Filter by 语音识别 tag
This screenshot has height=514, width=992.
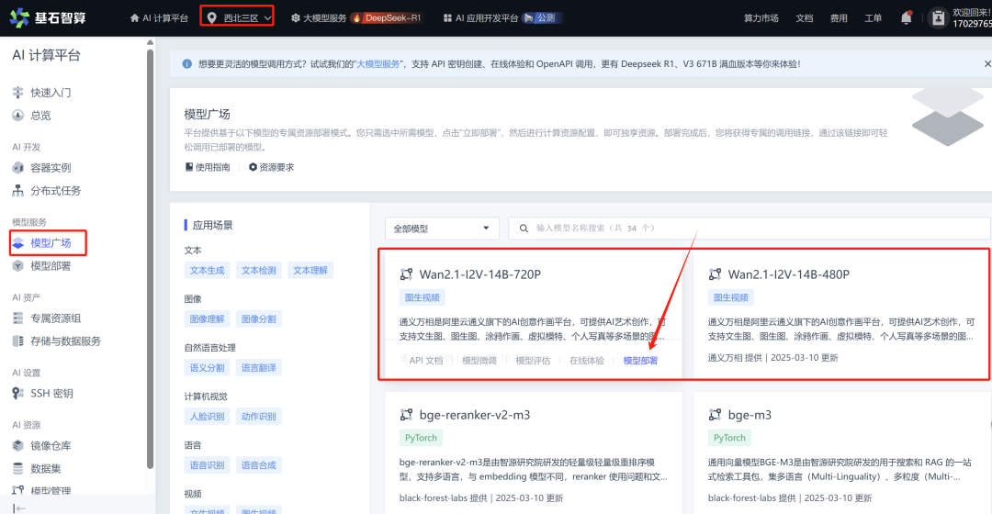[207, 464]
